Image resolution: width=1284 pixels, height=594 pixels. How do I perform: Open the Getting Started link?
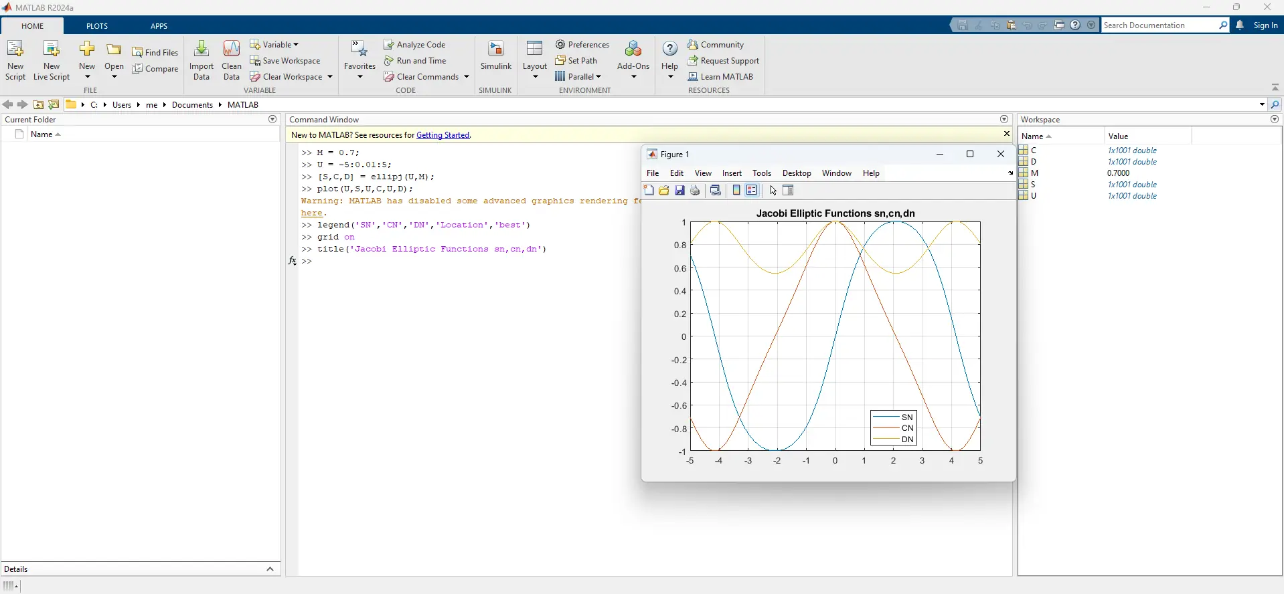443,135
